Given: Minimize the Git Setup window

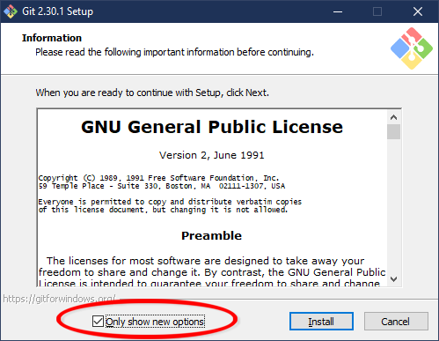Looking at the screenshot, I should [x=338, y=11].
